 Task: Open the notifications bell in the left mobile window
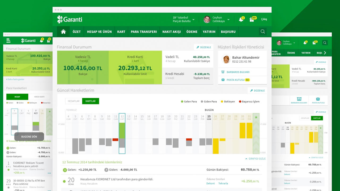41,40
